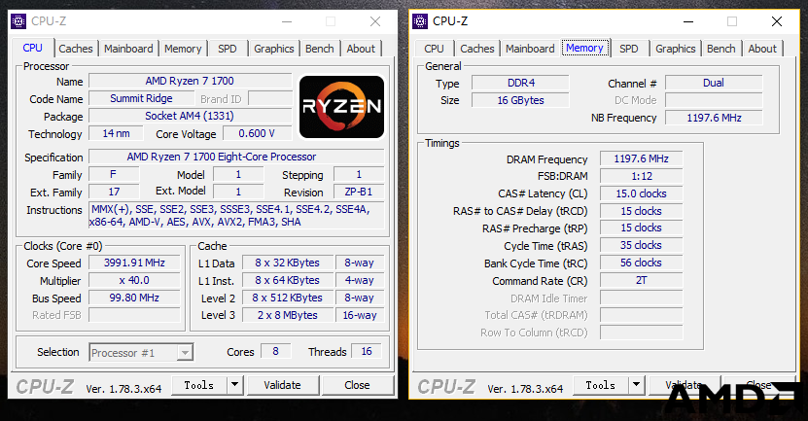Viewport: 808px width, 421px height.
Task: Click the Core Voltage value 0.600 V
Action: [257, 133]
